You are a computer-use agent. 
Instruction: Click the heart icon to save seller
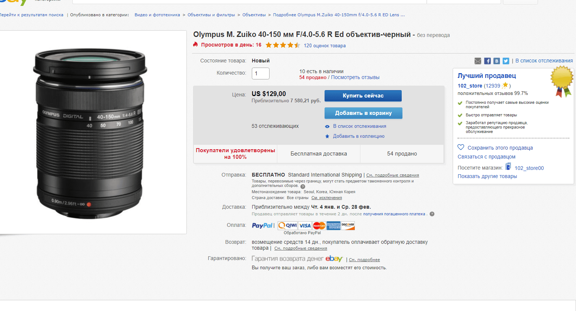pyautogui.click(x=461, y=147)
